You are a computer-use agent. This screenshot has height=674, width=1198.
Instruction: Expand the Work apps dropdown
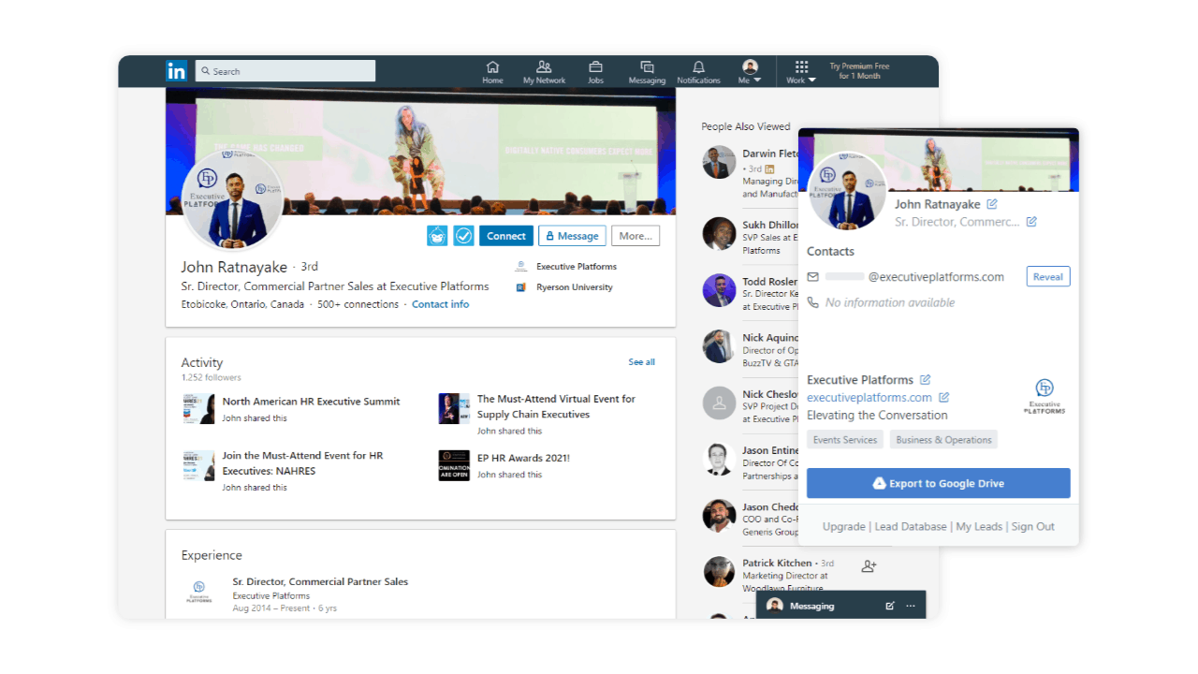pyautogui.click(x=801, y=72)
